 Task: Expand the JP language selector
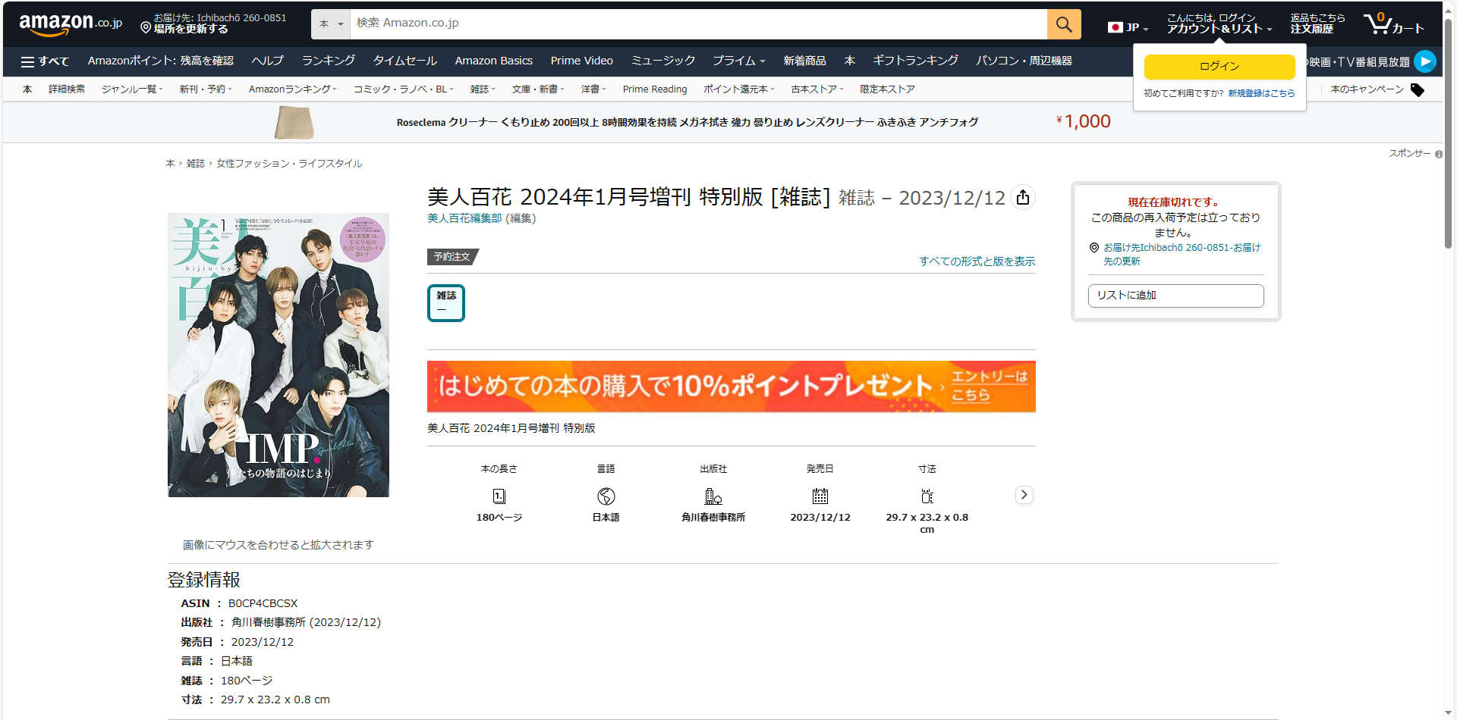coord(1128,27)
